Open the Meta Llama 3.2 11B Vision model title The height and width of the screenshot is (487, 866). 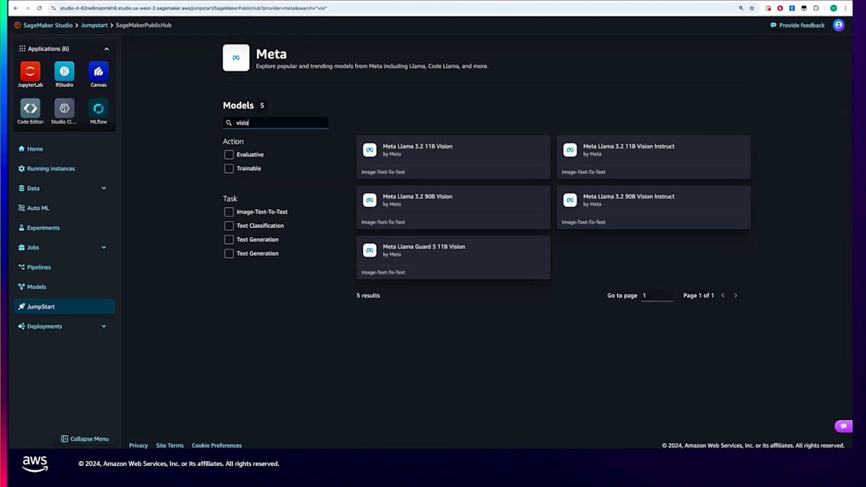pos(417,146)
